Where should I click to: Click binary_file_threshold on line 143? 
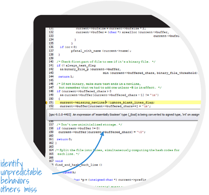177,73
